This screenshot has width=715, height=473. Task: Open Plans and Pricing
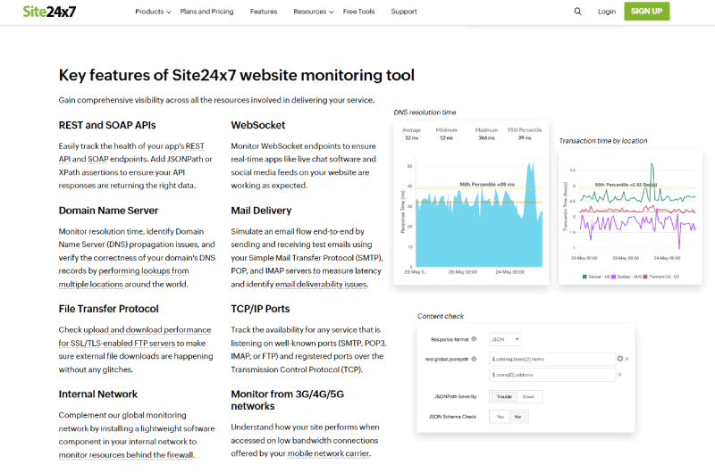206,12
